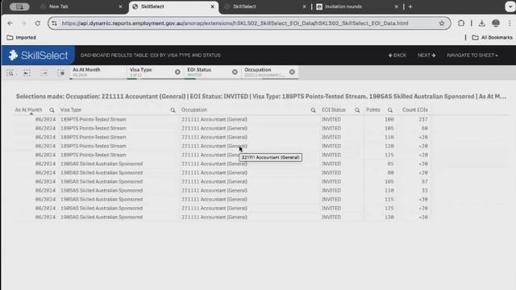The width and height of the screenshot is (516, 290).
Task: Close the Invitation rounds tab
Action: (x=396, y=6)
